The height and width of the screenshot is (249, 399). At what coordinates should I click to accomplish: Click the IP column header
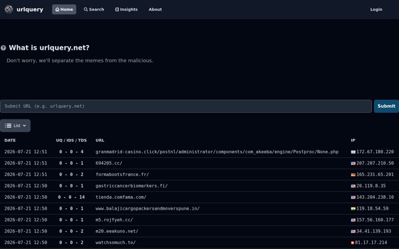point(353,140)
